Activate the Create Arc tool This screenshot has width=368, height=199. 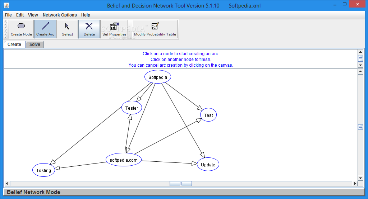45,29
